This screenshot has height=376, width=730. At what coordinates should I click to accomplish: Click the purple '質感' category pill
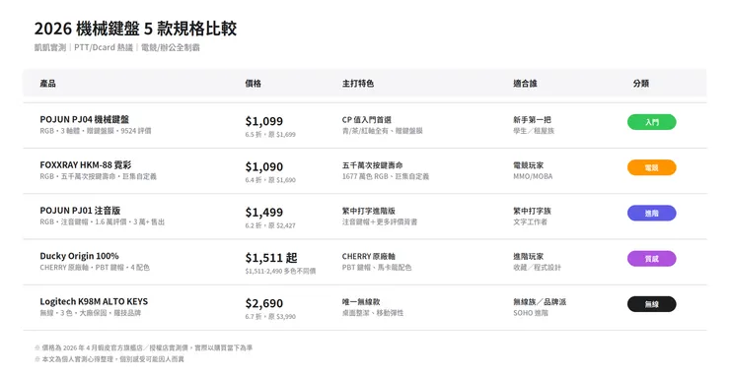coord(652,259)
